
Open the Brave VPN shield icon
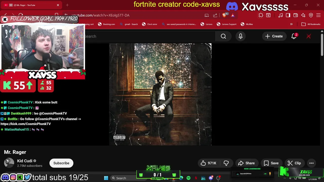coord(311,15)
